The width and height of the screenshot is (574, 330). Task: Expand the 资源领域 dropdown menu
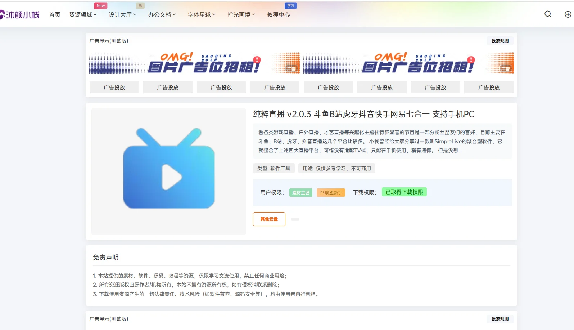click(x=83, y=15)
